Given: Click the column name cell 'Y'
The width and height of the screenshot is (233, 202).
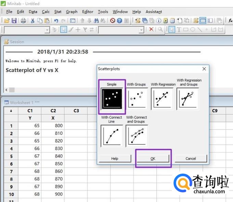Looking at the screenshot, I should pos(30,118).
